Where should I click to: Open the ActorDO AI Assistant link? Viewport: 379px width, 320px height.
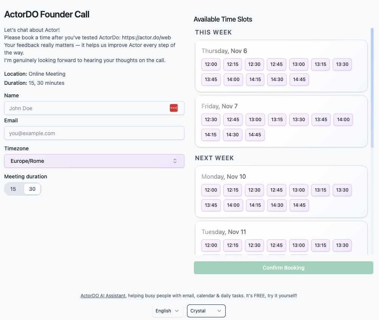103,295
